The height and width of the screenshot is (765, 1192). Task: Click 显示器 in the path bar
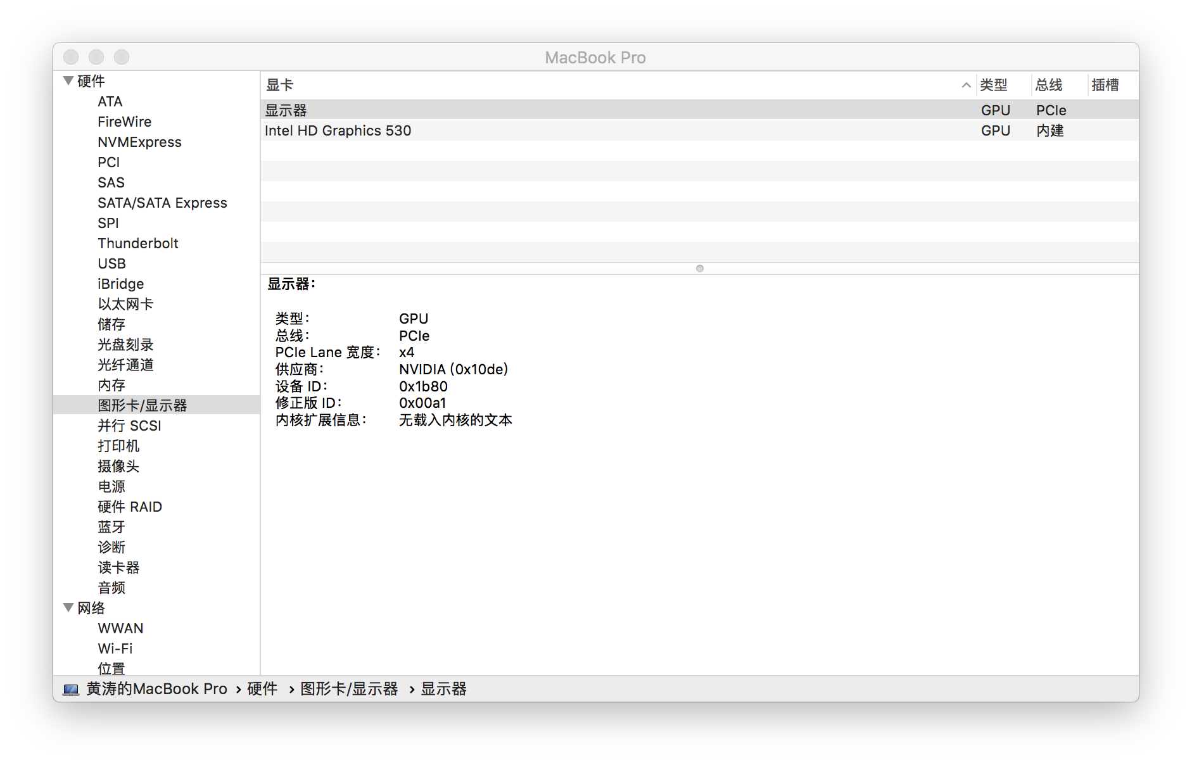click(x=443, y=689)
